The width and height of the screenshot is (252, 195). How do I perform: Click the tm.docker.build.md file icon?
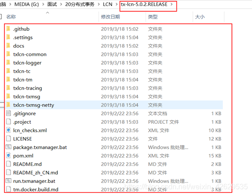coord(9,189)
